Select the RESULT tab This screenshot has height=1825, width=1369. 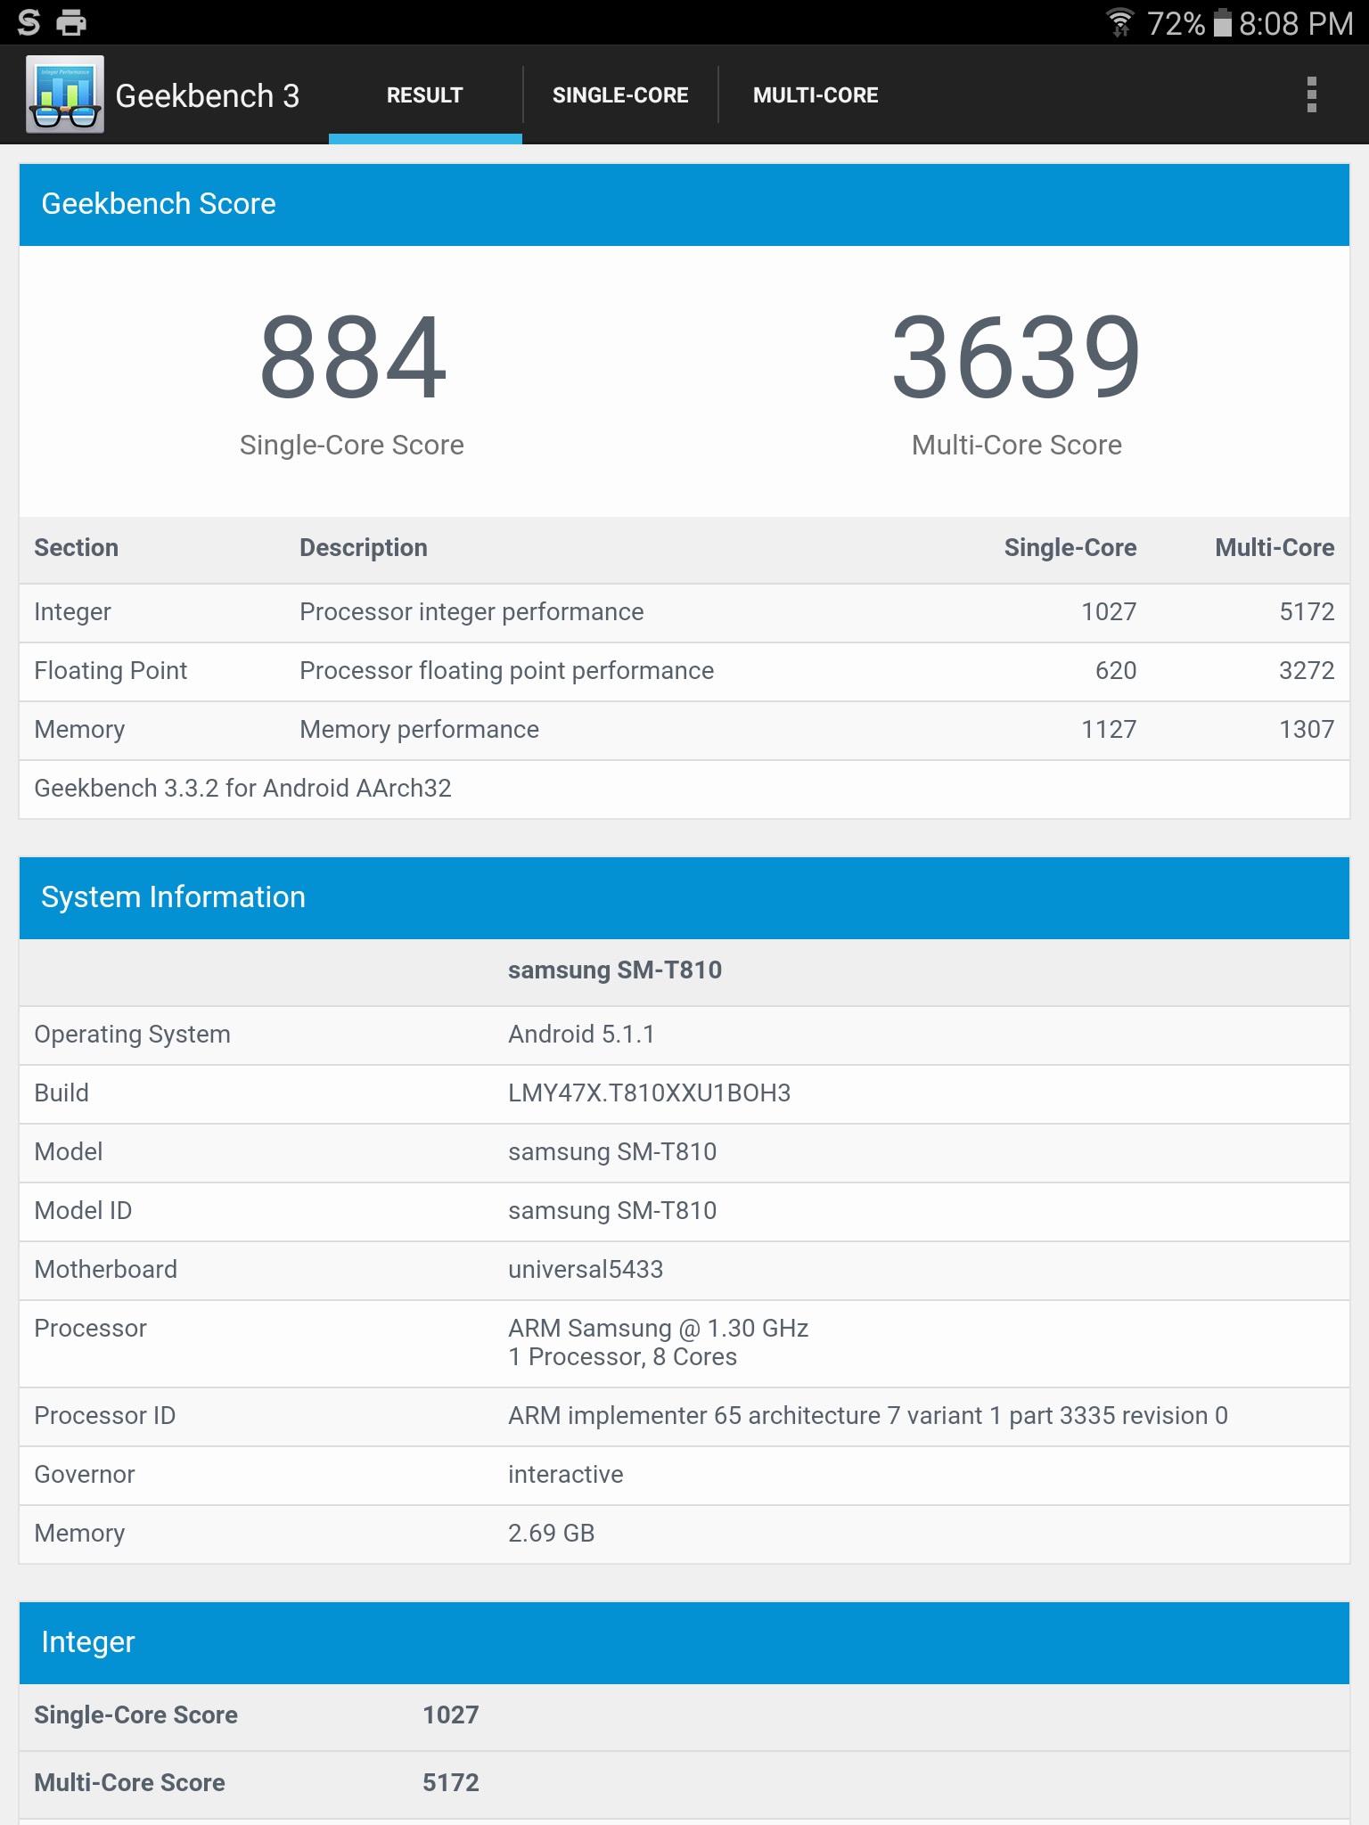point(425,95)
